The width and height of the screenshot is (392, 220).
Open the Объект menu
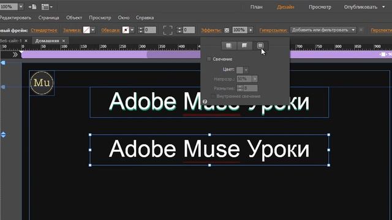coord(74,18)
